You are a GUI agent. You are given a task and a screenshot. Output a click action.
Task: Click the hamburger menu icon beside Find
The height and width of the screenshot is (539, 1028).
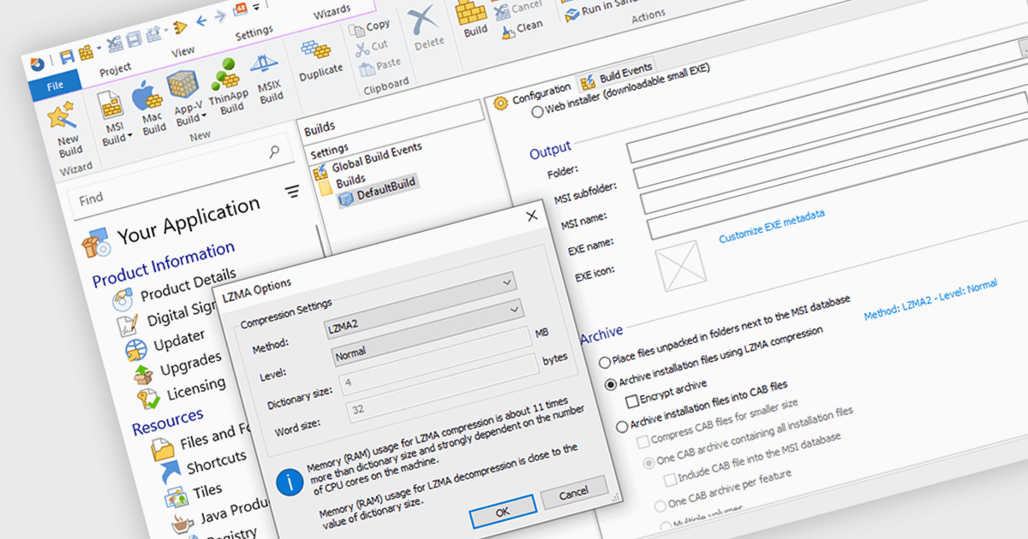pos(293,192)
